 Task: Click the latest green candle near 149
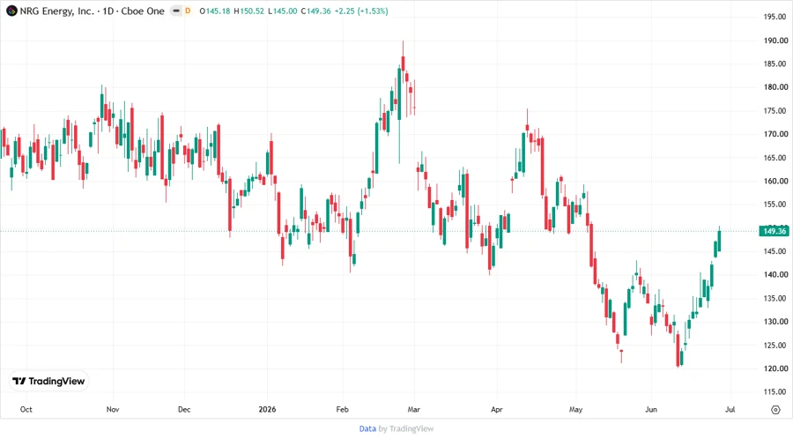719,240
